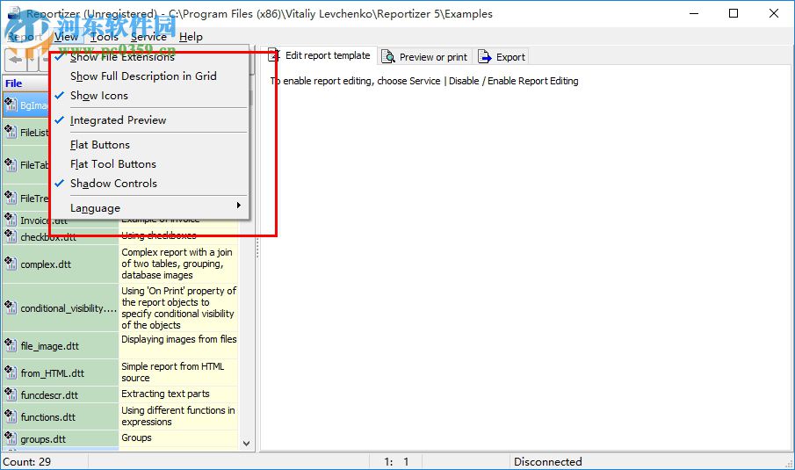Open the Help menu

tap(191, 37)
